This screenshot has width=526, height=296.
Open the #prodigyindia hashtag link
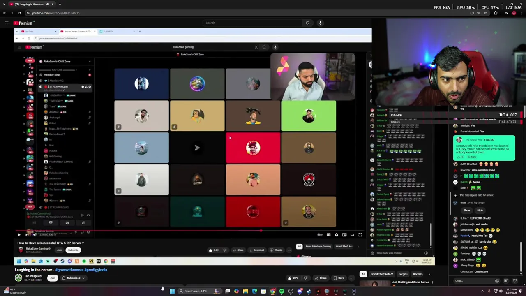click(x=96, y=270)
